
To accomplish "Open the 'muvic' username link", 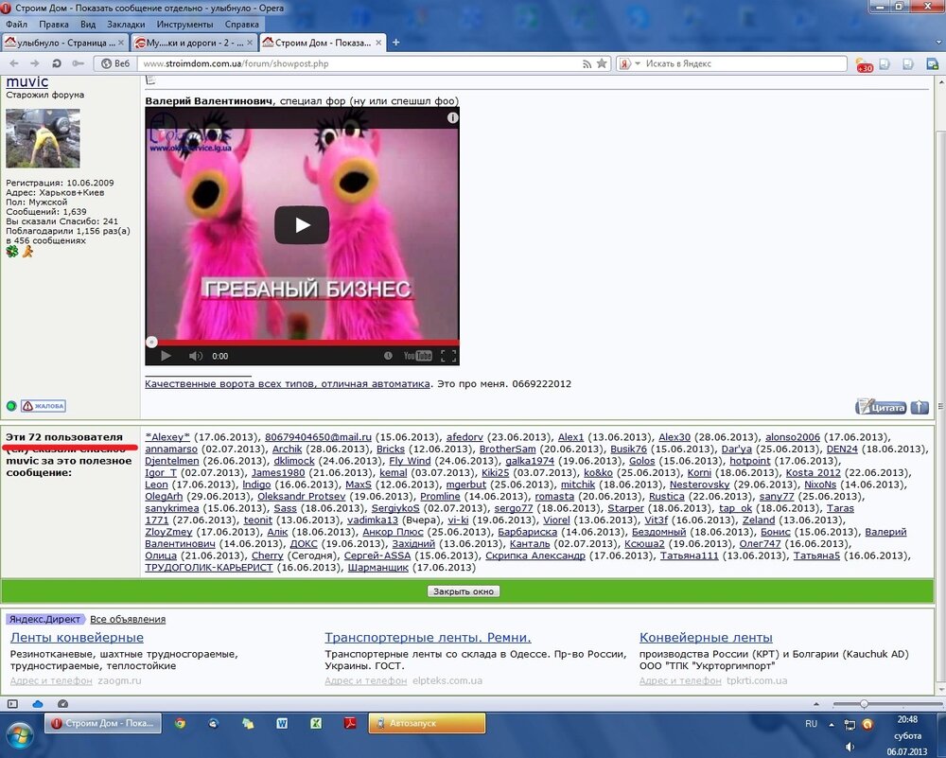I will click(27, 81).
